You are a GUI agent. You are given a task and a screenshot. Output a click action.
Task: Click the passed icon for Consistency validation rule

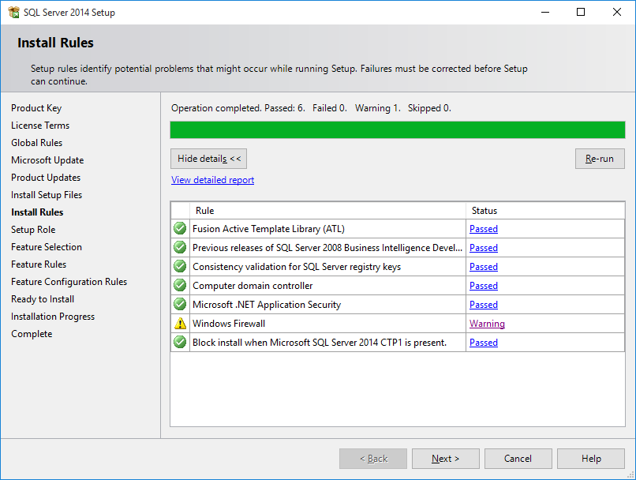pyautogui.click(x=180, y=266)
